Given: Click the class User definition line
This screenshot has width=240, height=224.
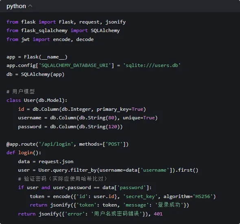Looking at the screenshot, I should click(x=37, y=100).
